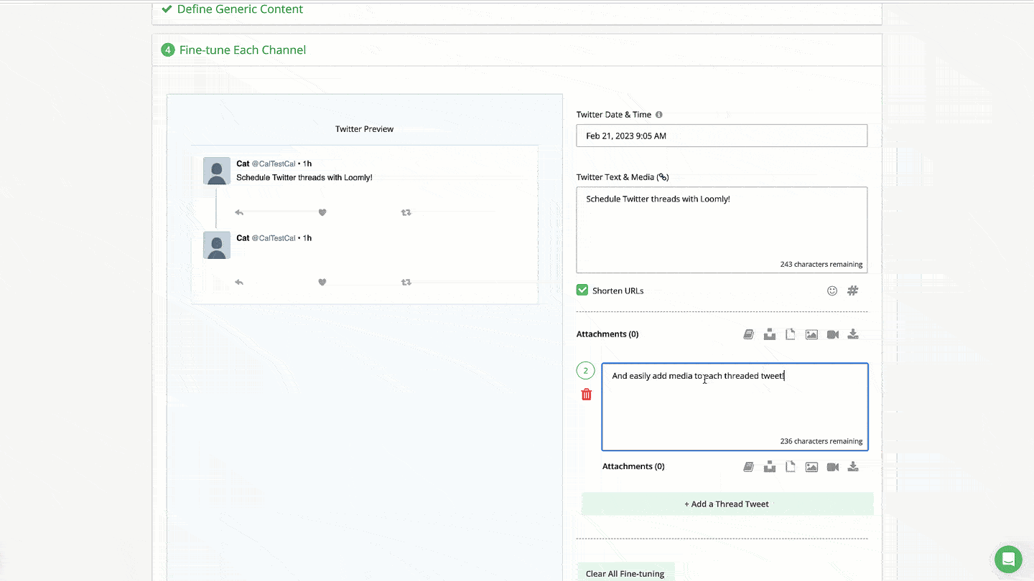Image resolution: width=1034 pixels, height=581 pixels.
Task: Click the info icon next to Twitter Date & Time
Action: click(x=659, y=115)
